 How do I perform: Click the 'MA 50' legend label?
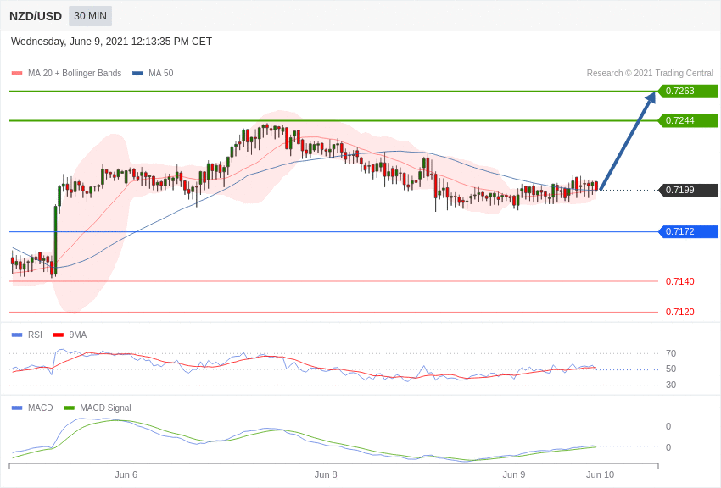tap(161, 73)
